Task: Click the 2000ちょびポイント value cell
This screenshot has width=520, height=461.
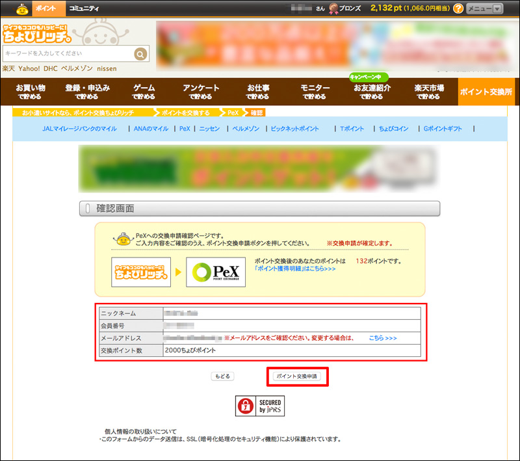Action: (x=292, y=350)
